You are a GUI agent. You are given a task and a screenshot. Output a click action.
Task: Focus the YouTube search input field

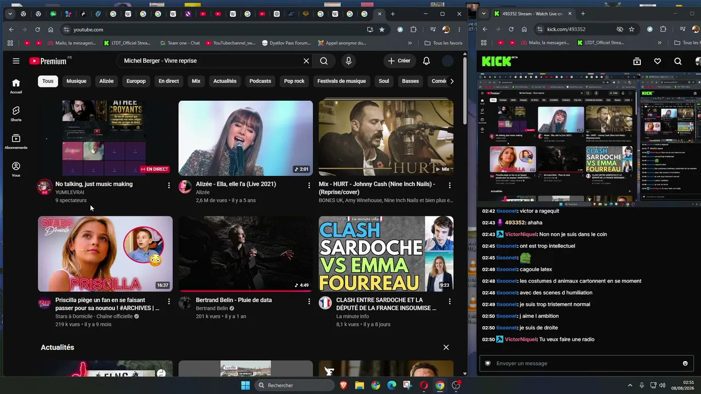pos(211,61)
